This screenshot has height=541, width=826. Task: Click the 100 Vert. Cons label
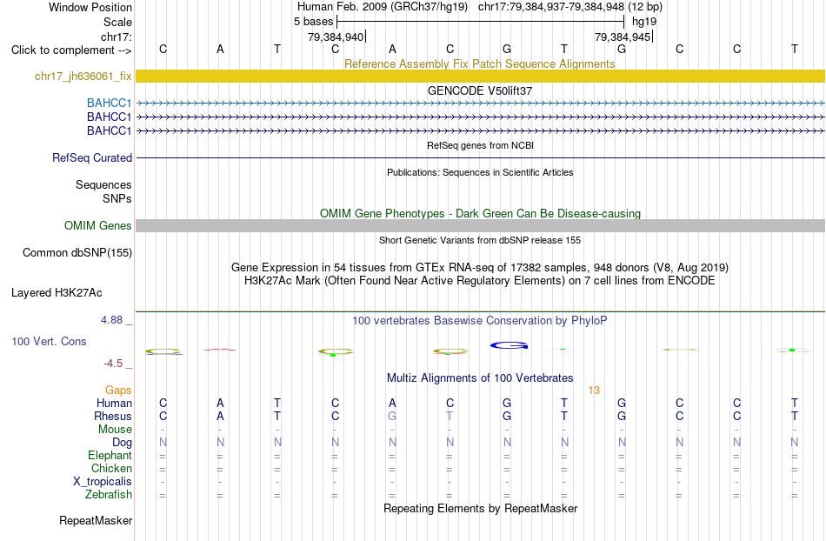[49, 341]
